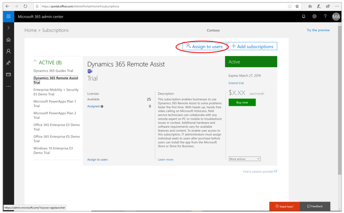Click Find a solution provider link
Image resolution: width=344 pixels, height=213 pixels.
(260, 171)
